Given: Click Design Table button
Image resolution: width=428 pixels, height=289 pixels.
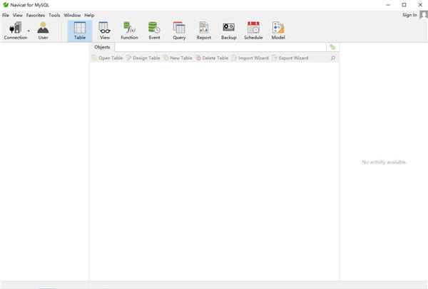Looking at the screenshot, I should 143,58.
